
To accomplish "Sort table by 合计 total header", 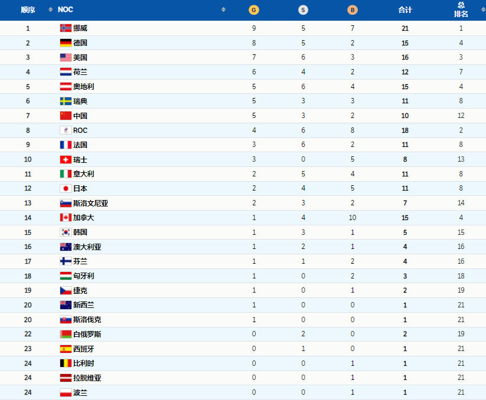I will pos(405,10).
